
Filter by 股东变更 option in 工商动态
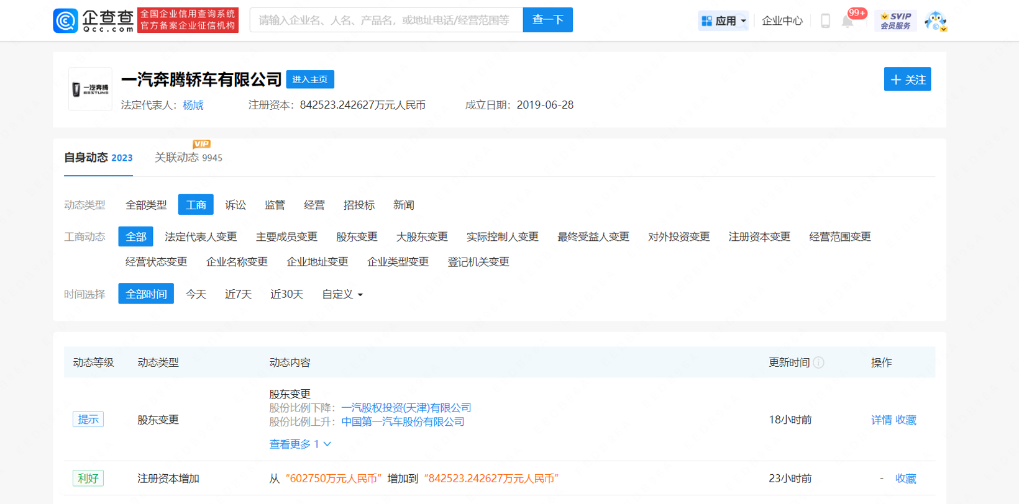(x=357, y=236)
